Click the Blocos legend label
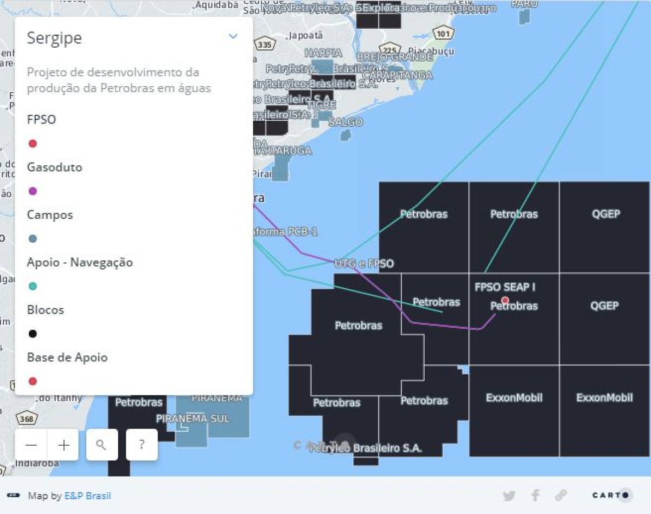Viewport: 651px width, 514px height. [46, 310]
